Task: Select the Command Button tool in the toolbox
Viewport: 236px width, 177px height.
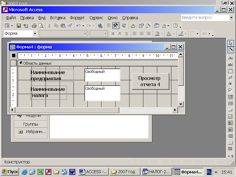Action: click(230, 110)
